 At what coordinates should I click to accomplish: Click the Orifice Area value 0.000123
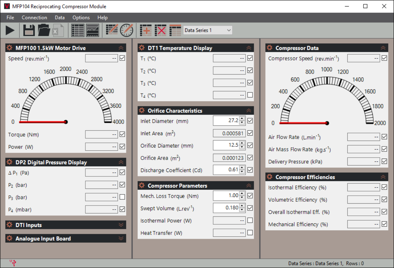click(x=229, y=158)
